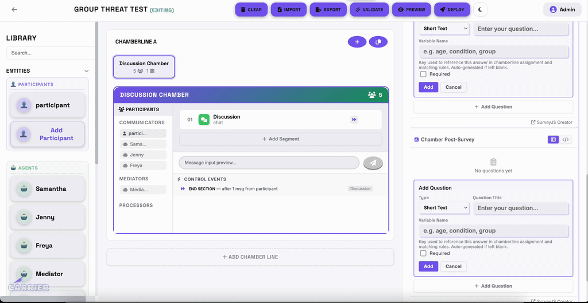Image resolution: width=588 pixels, height=303 pixels.
Task: Click the Message input preview field
Action: coord(269,163)
